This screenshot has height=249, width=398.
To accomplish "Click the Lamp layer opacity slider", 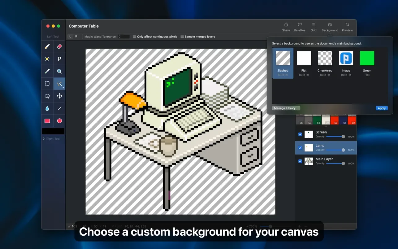I will tap(335, 150).
